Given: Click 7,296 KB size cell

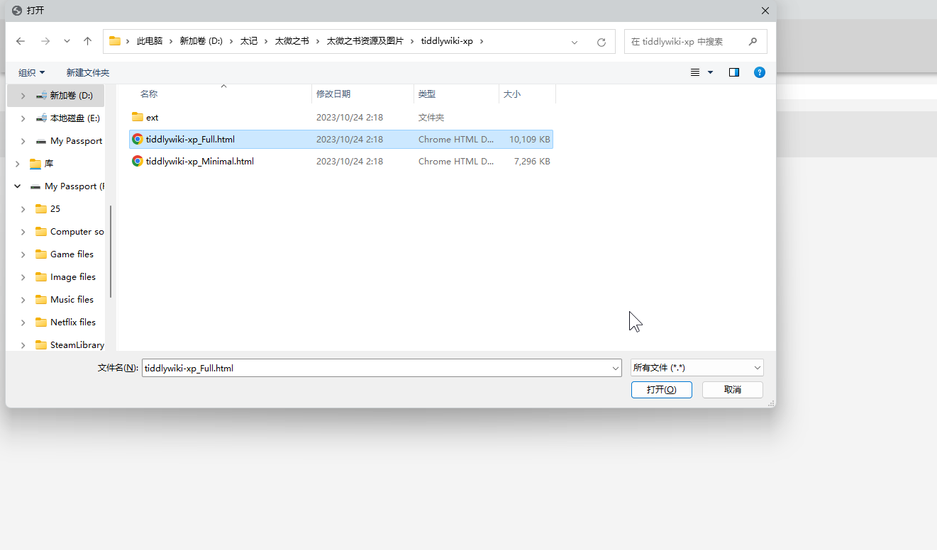Looking at the screenshot, I should coord(532,162).
